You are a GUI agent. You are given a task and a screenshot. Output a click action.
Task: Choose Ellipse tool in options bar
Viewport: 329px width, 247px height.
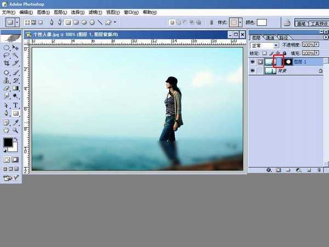84,23
